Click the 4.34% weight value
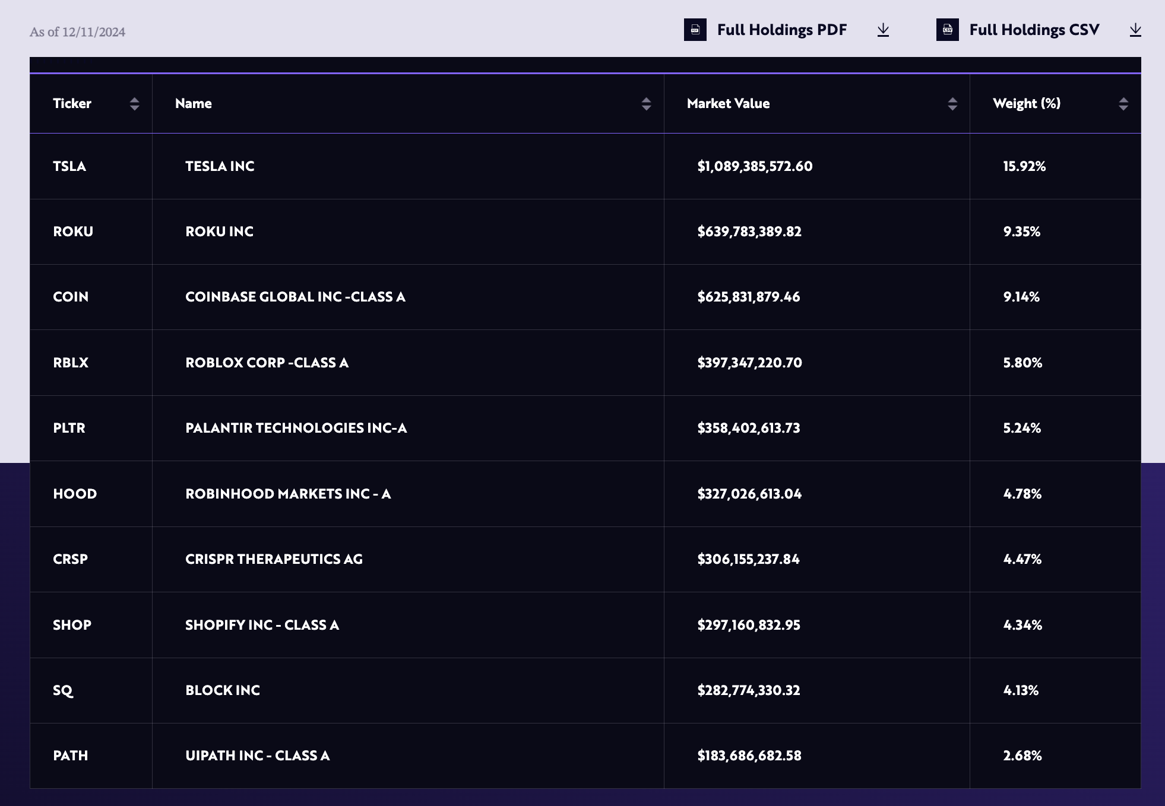 1022,625
